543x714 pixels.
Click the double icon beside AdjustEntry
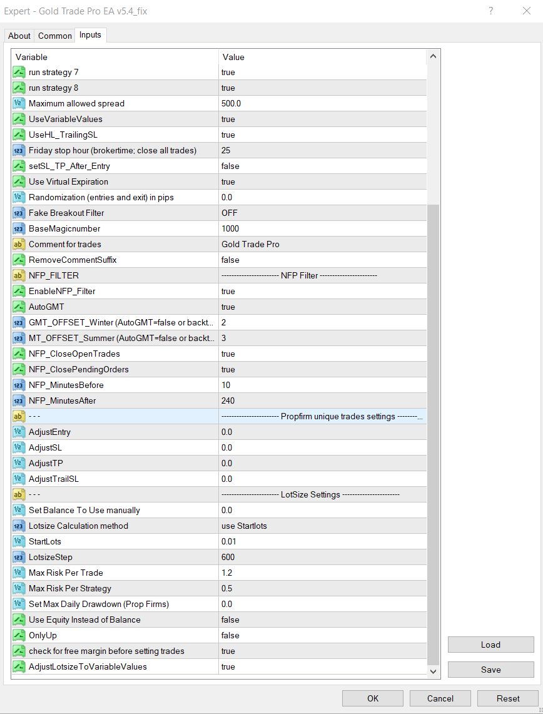pyautogui.click(x=19, y=432)
